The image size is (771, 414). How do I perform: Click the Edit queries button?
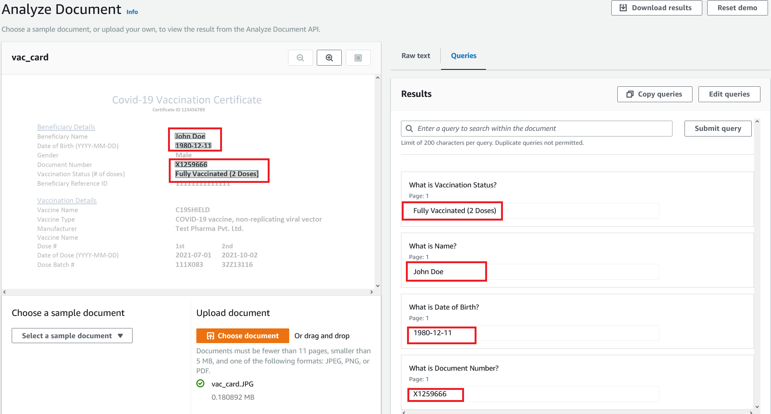tap(729, 94)
